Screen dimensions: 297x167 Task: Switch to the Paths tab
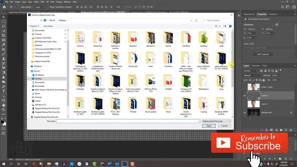pos(265,66)
